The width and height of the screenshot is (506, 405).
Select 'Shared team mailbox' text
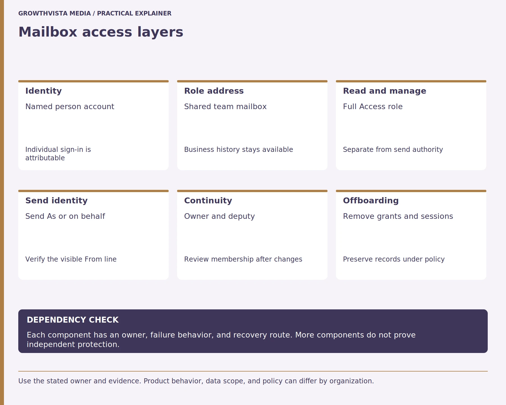click(225, 107)
